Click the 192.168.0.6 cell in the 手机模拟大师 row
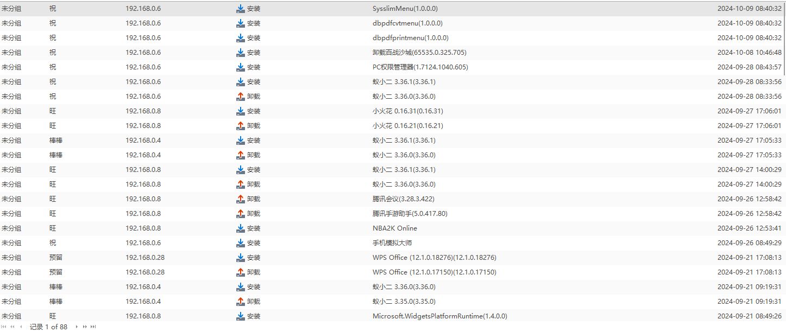Viewport: 786px width, 332px height. click(x=143, y=243)
